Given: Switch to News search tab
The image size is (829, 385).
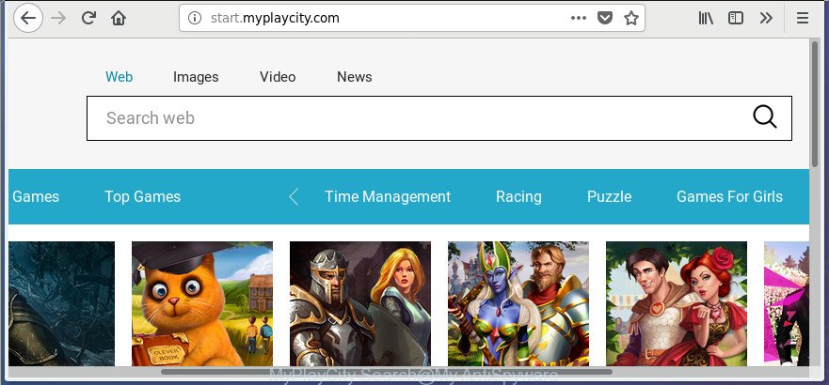Looking at the screenshot, I should pos(354,77).
